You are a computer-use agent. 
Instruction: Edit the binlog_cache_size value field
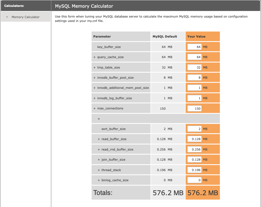[194, 180]
